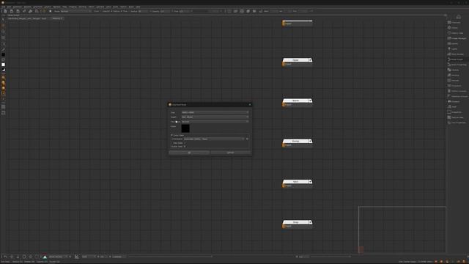Image resolution: width=469 pixels, height=264 pixels.
Task: Click the Select tool at top of left toolbar
Action: pyautogui.click(x=3, y=20)
